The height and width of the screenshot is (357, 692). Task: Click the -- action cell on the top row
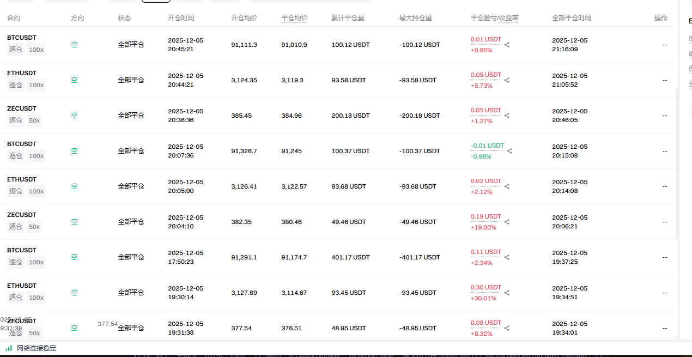click(665, 45)
